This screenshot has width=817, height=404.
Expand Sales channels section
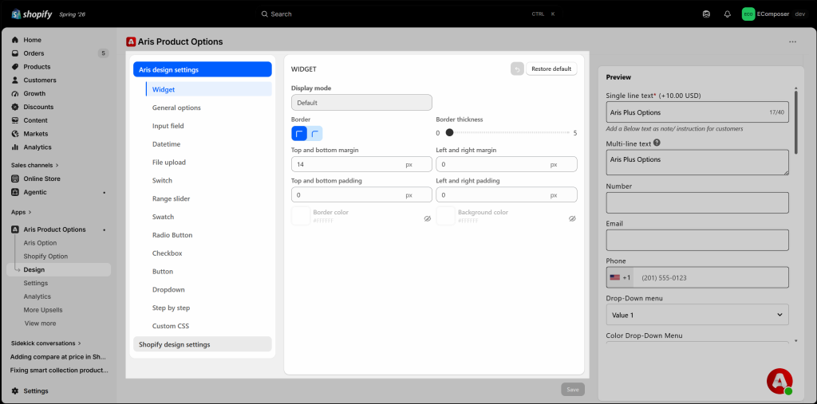[x=35, y=165]
